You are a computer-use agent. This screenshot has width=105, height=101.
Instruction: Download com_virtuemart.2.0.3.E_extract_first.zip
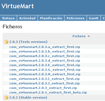[45, 65]
